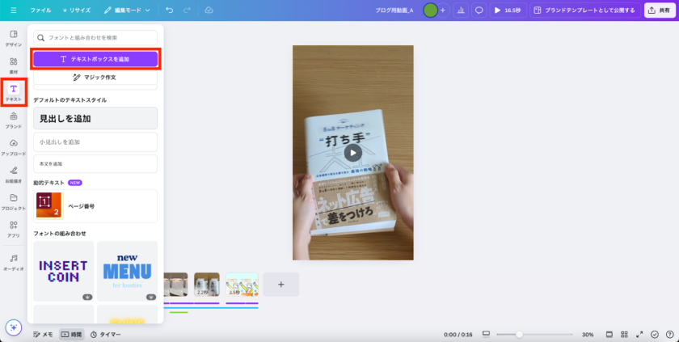Open the アップロード (Uploads) sidebar panel
The width and height of the screenshot is (679, 342).
[14, 146]
